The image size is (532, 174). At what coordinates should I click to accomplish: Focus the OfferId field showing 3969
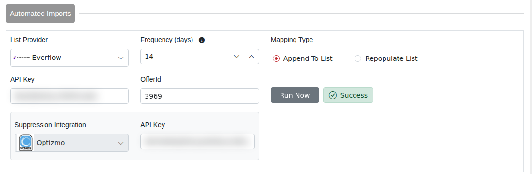coord(199,96)
